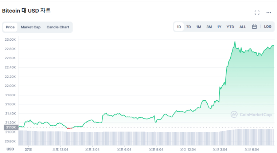
Task: Click the 21.10K current price label
Action: [x=10, y=127]
